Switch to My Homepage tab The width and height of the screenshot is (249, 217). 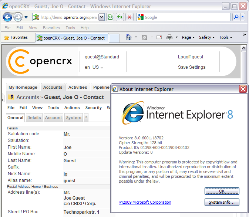(23, 87)
